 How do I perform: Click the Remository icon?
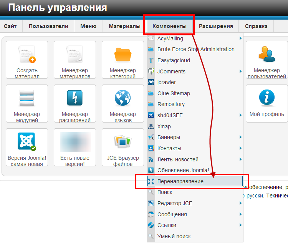click(151, 104)
